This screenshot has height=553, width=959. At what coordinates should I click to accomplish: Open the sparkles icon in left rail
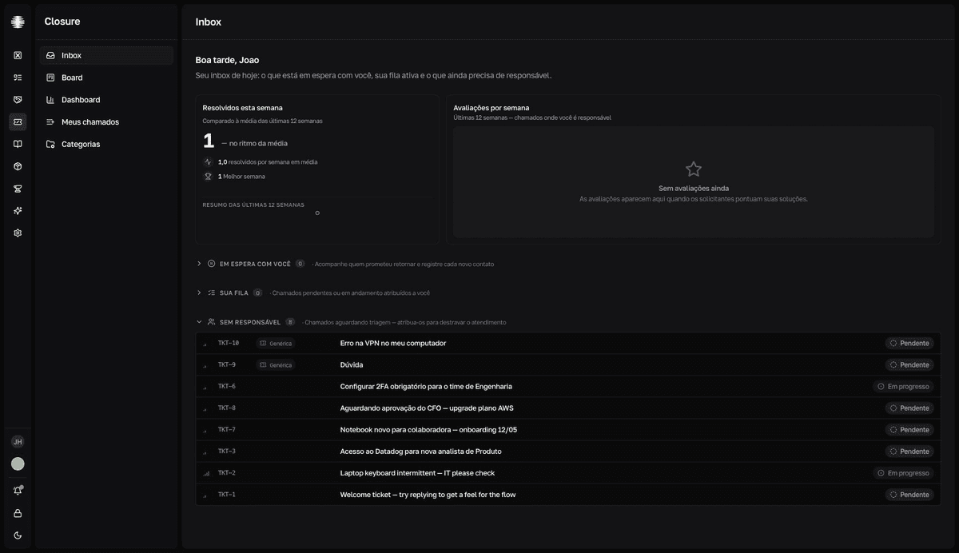click(18, 211)
